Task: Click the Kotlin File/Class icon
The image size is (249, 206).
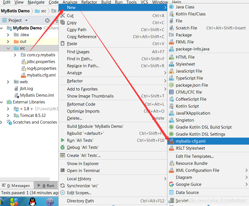Action: [171, 14]
